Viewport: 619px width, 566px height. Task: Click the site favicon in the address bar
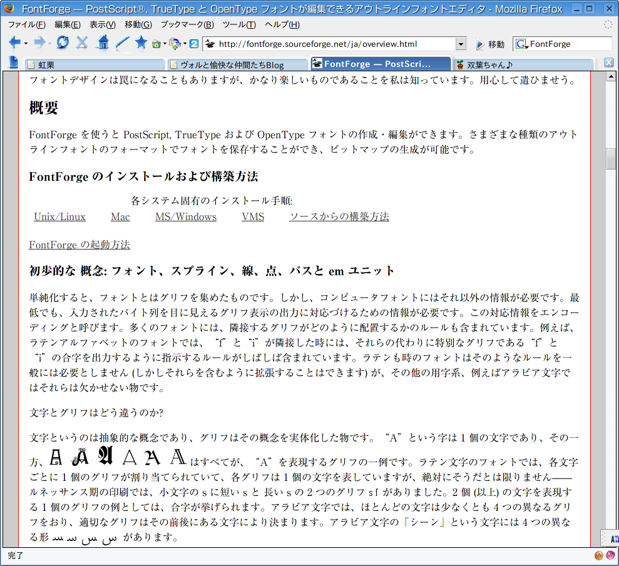210,44
